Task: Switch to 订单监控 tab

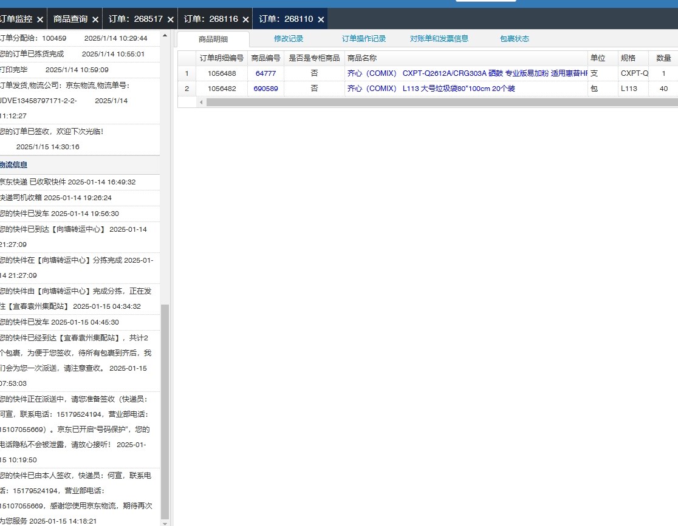Action: pyautogui.click(x=16, y=19)
